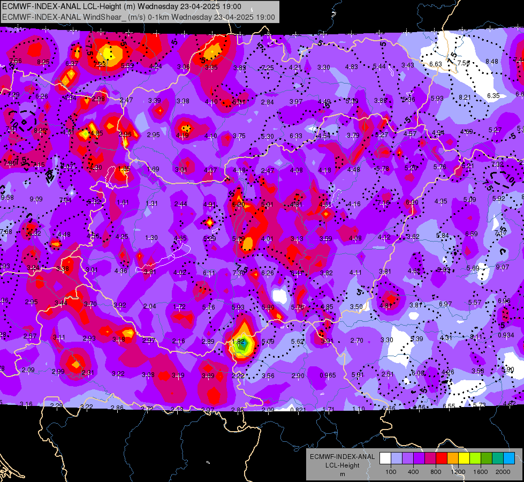This screenshot has height=482, width=524.
Task: Click the wind shear value 7.16
Action: pyautogui.click(x=383, y=202)
